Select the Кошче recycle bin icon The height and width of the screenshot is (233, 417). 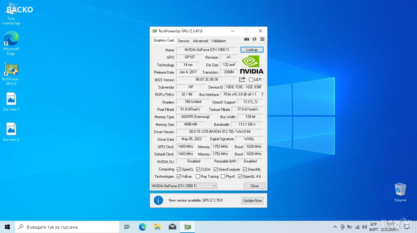click(400, 192)
